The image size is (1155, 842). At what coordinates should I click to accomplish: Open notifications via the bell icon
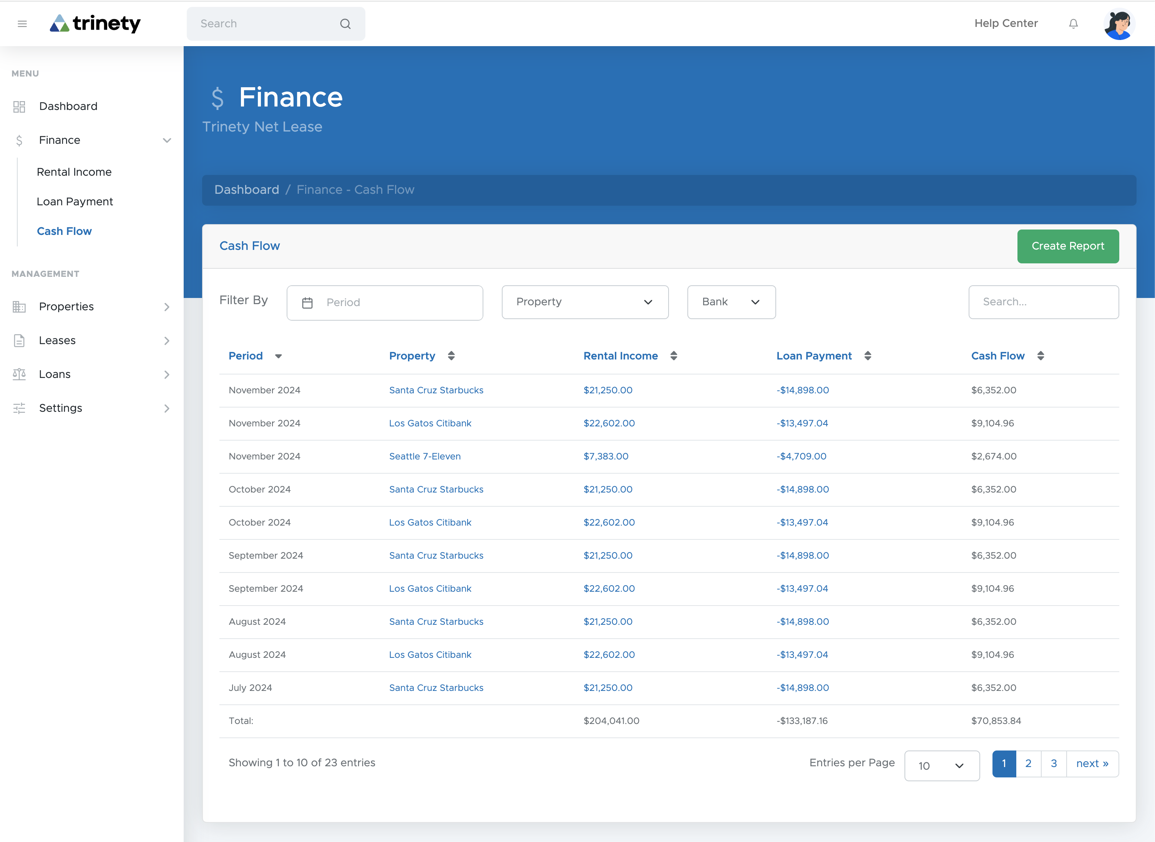(1074, 23)
